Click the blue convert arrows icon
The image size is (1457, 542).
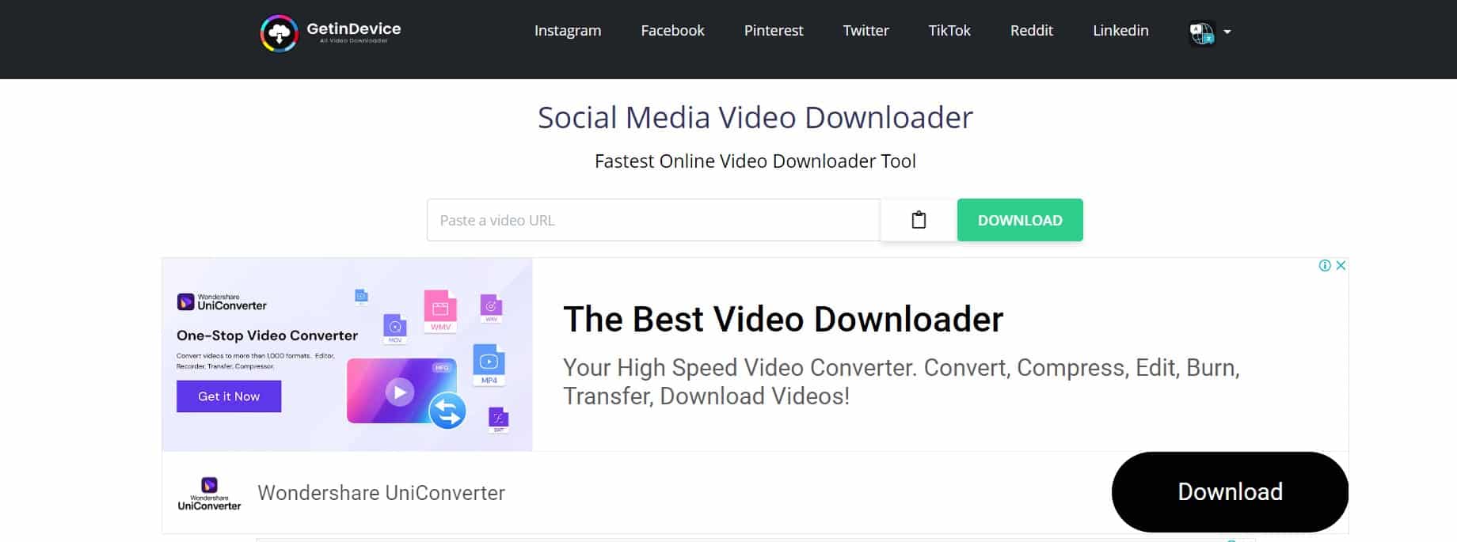pos(447,411)
